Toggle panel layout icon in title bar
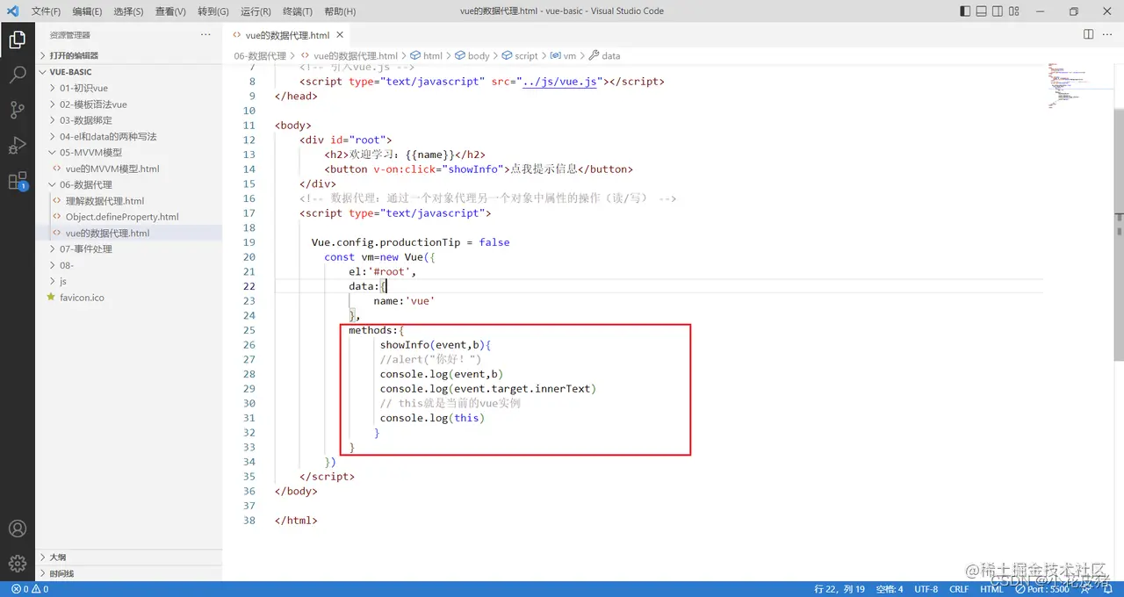1124x597 pixels. coord(982,11)
